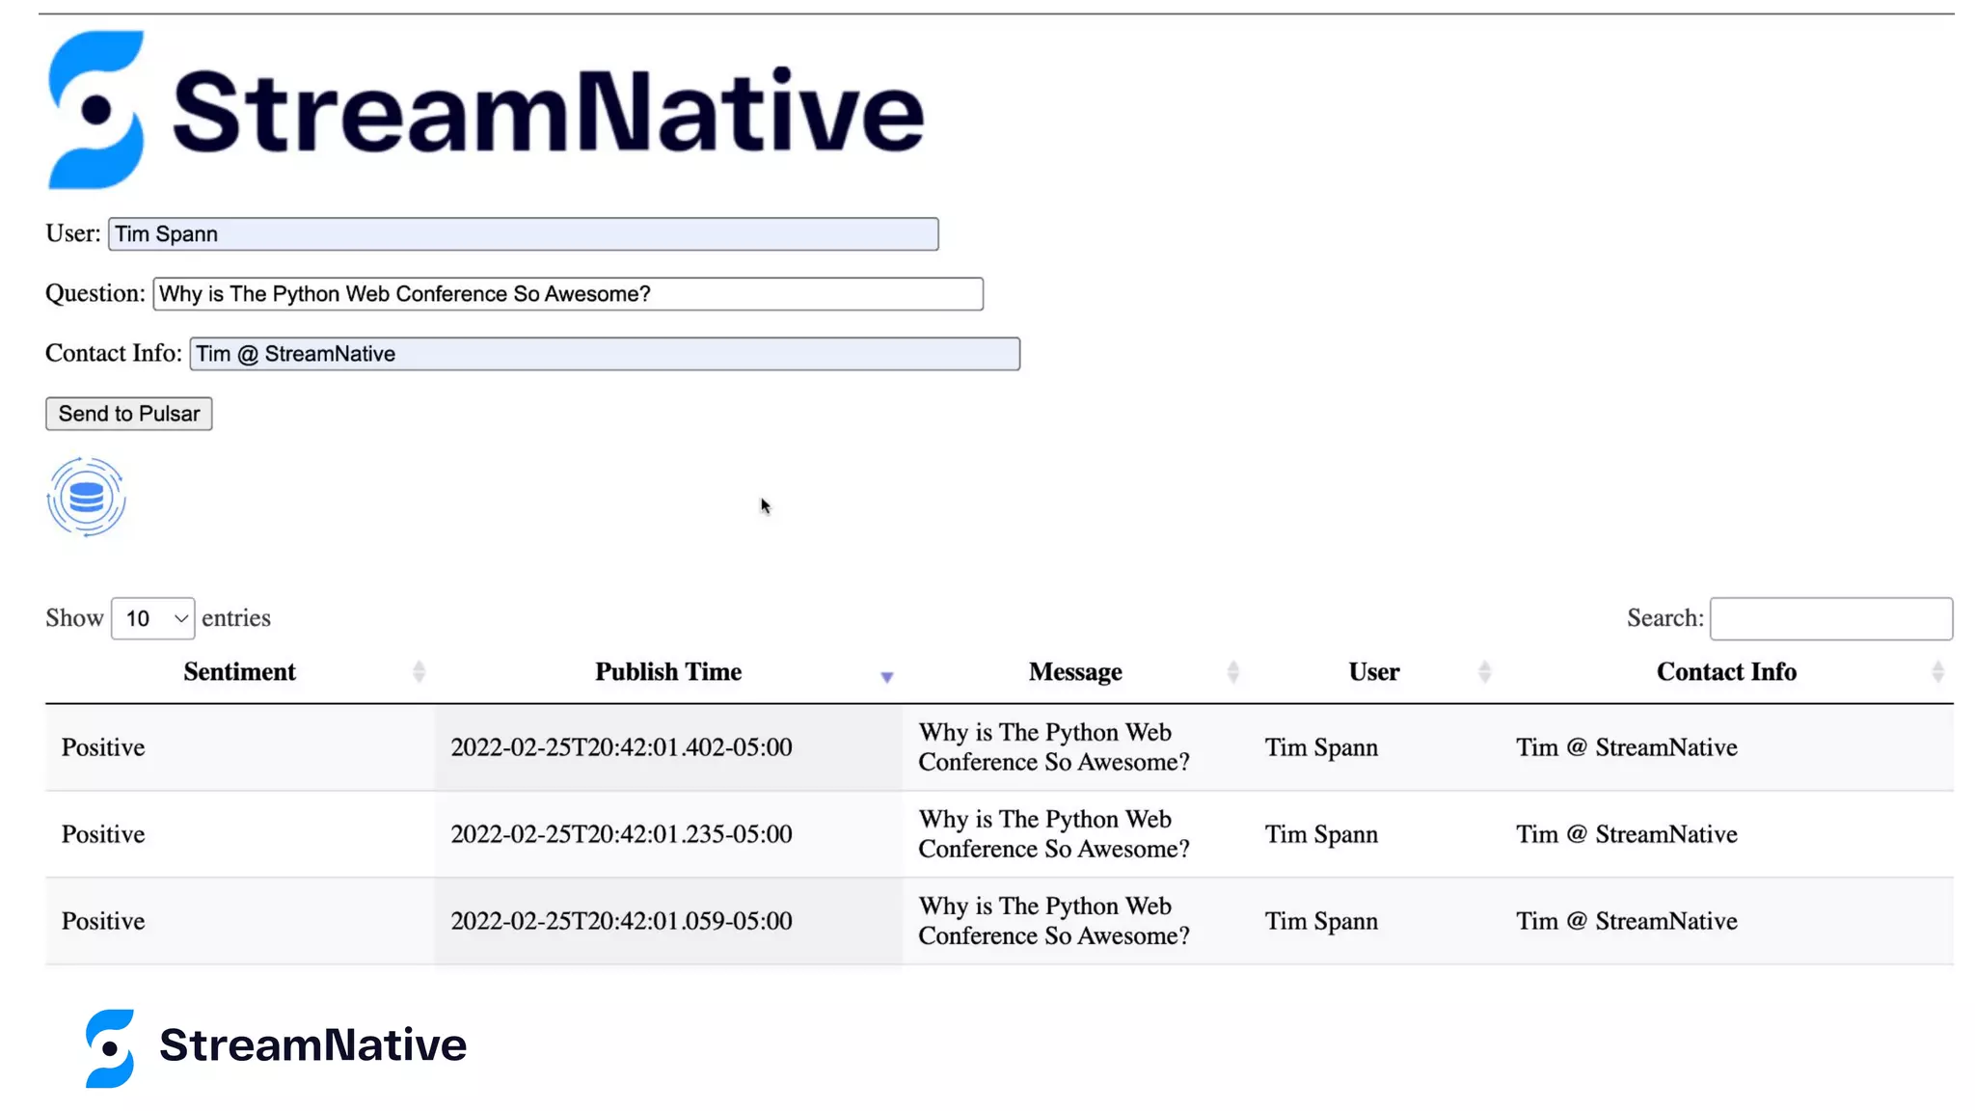Click the User: form label

(72, 233)
